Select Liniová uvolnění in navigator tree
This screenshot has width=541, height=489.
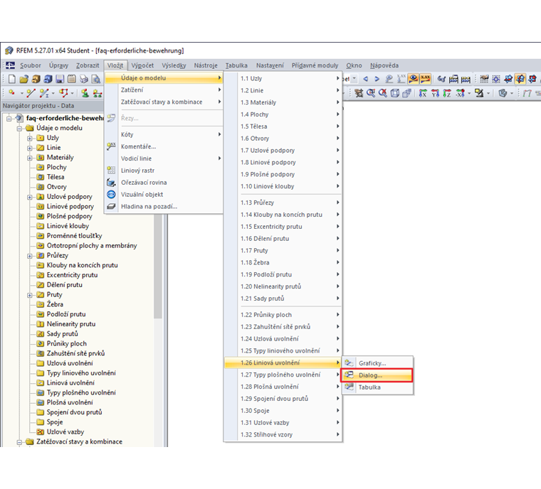coord(70,383)
